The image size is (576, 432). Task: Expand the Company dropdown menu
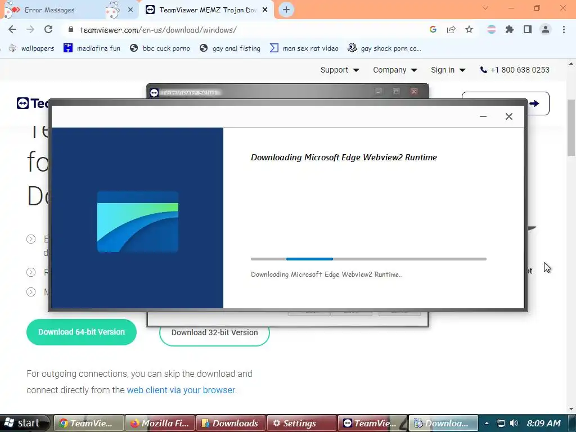395,70
